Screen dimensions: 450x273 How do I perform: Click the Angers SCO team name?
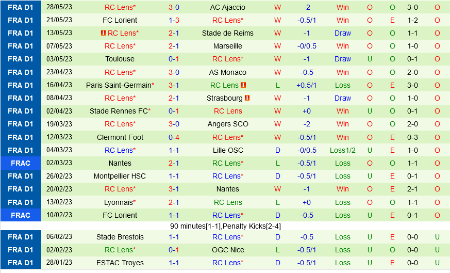pos(227,124)
